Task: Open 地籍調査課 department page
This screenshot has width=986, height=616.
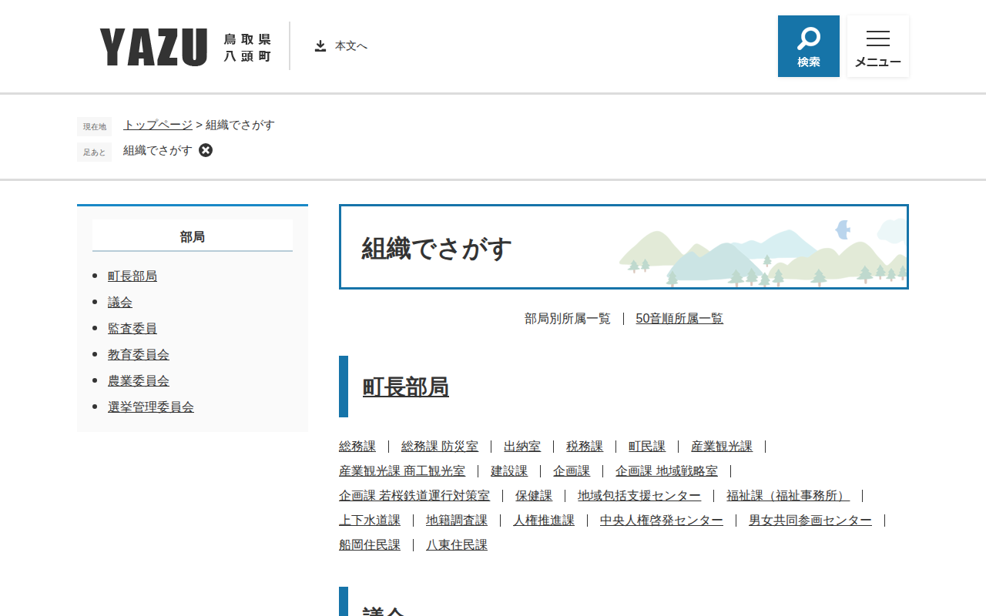Action: 457,520
